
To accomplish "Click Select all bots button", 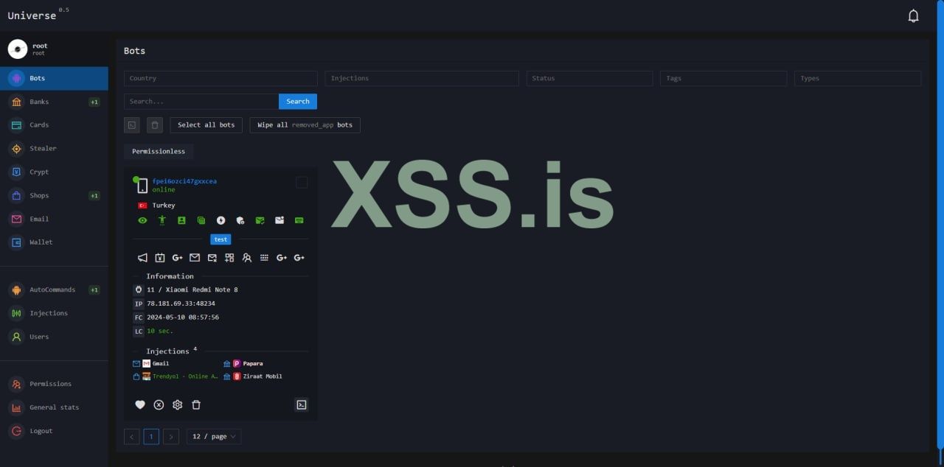I will click(x=206, y=125).
